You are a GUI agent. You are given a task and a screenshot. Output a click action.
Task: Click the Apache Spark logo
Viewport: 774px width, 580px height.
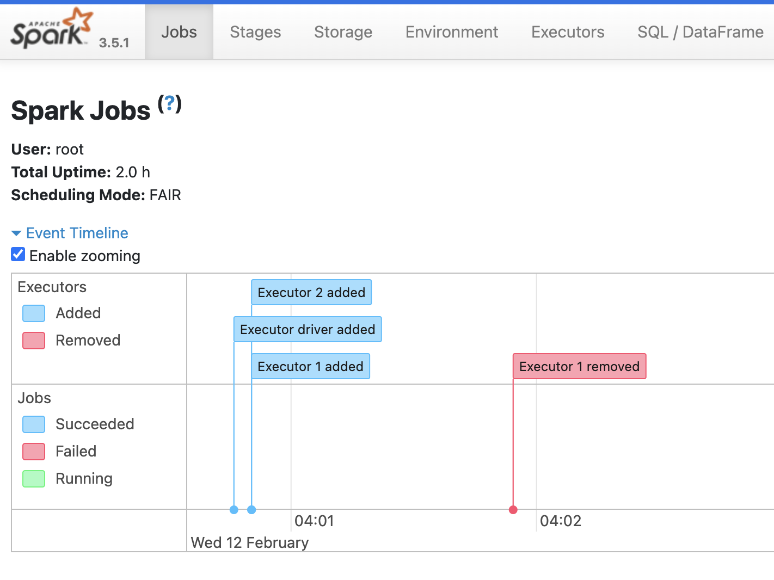(x=50, y=27)
